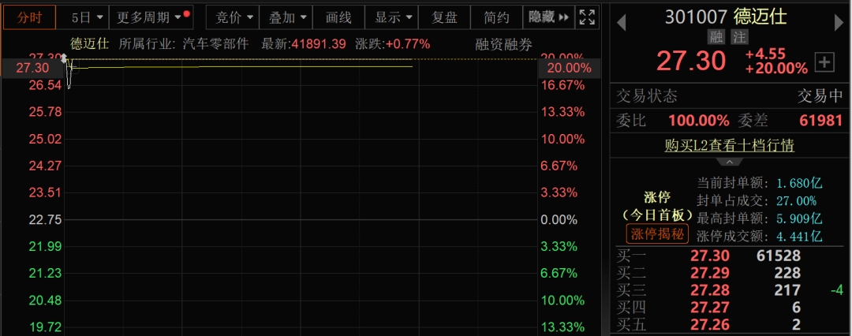Select the 画线 drawing tool
Viewport: 852px width, 336px height.
coord(338,17)
